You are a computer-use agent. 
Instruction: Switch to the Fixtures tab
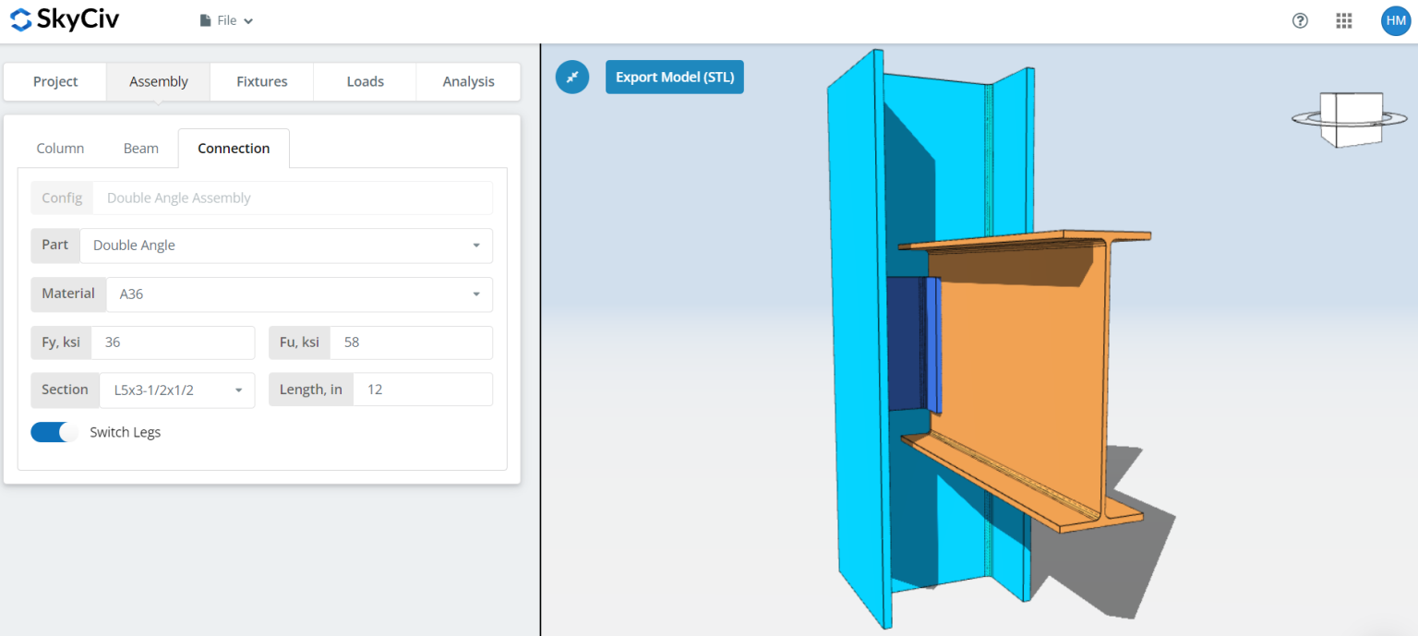[262, 81]
